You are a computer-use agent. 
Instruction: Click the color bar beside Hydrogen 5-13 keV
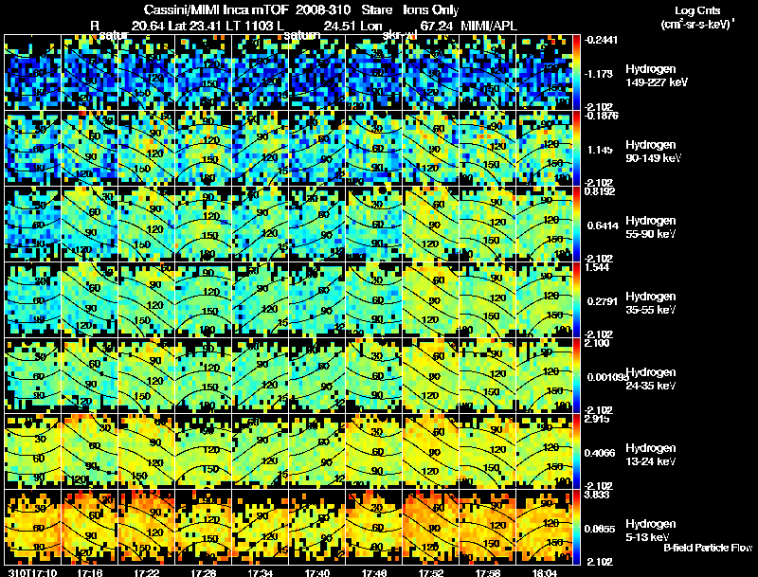[576, 528]
